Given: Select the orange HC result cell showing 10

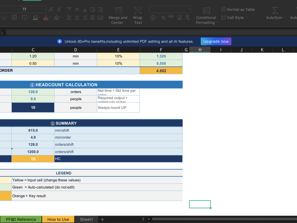Looking at the screenshot, I should point(33,159).
